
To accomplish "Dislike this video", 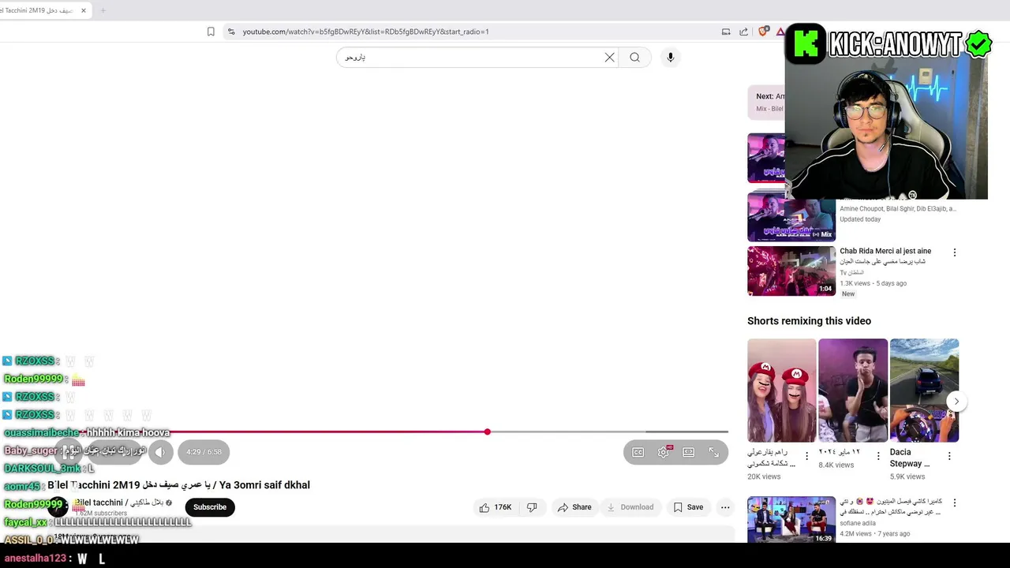I will pos(532,507).
